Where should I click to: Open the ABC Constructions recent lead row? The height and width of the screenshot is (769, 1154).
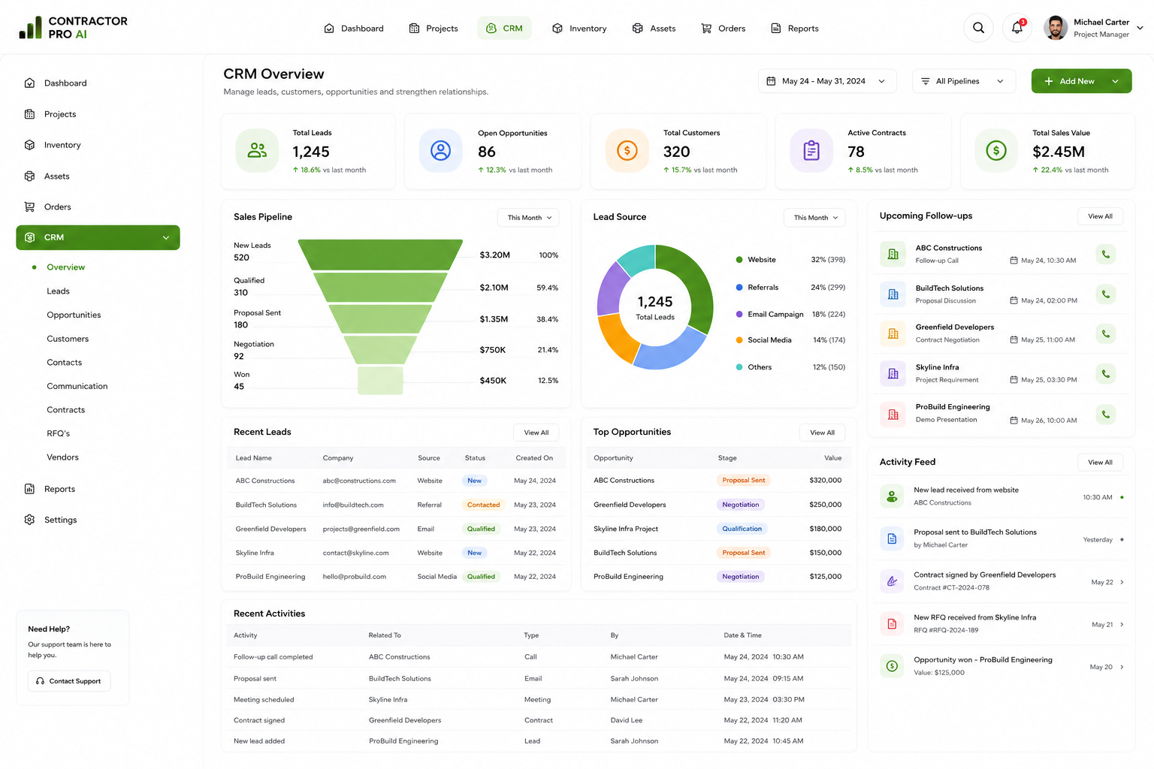[x=396, y=481]
